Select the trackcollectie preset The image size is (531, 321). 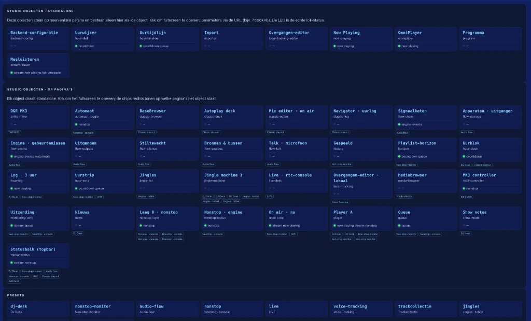(426, 309)
